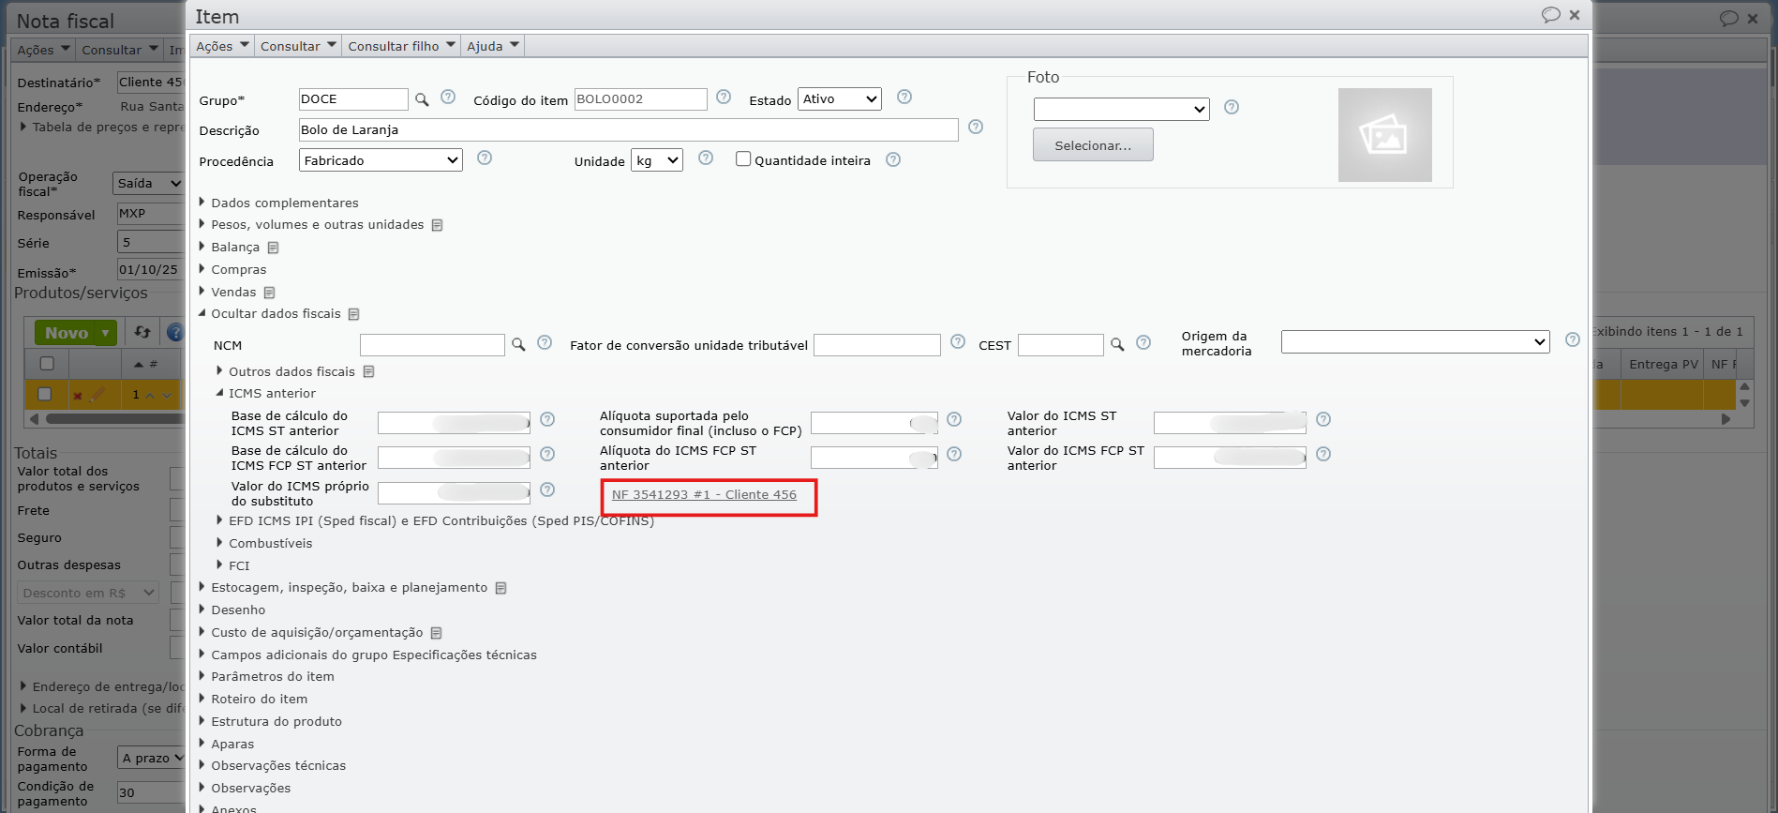Open the Procedência dropdown showing Fabricado

click(x=381, y=160)
